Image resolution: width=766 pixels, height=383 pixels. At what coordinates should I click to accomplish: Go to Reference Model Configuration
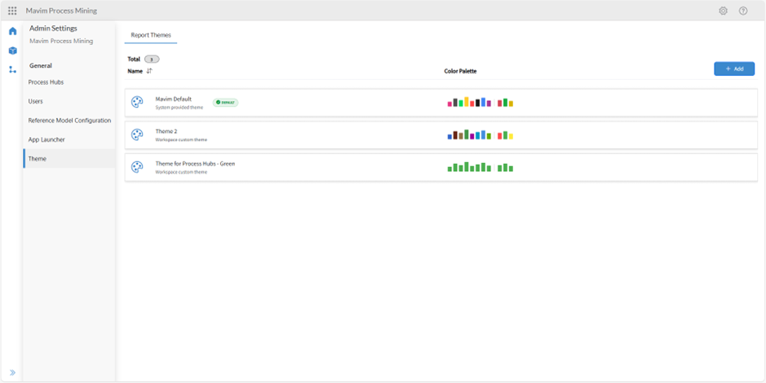pyautogui.click(x=69, y=121)
